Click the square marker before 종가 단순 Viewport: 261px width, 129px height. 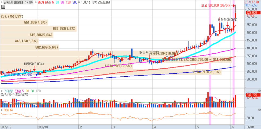coord(36,2)
